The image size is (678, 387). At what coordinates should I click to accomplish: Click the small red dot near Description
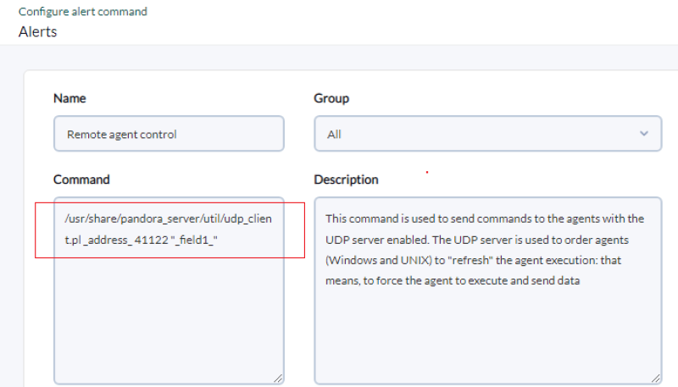427,173
